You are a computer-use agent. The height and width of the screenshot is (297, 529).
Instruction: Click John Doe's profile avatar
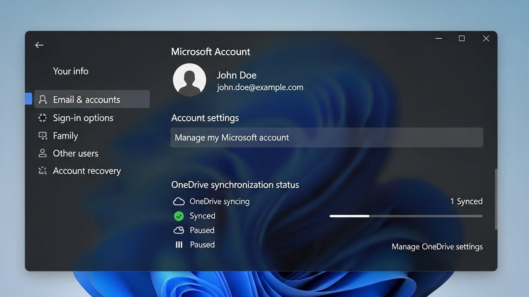click(189, 80)
